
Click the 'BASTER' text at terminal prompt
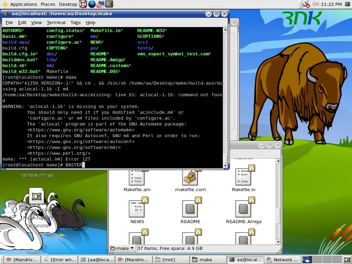pos(74,165)
